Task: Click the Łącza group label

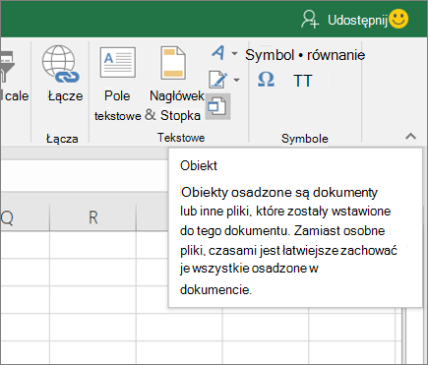Action: [x=62, y=139]
